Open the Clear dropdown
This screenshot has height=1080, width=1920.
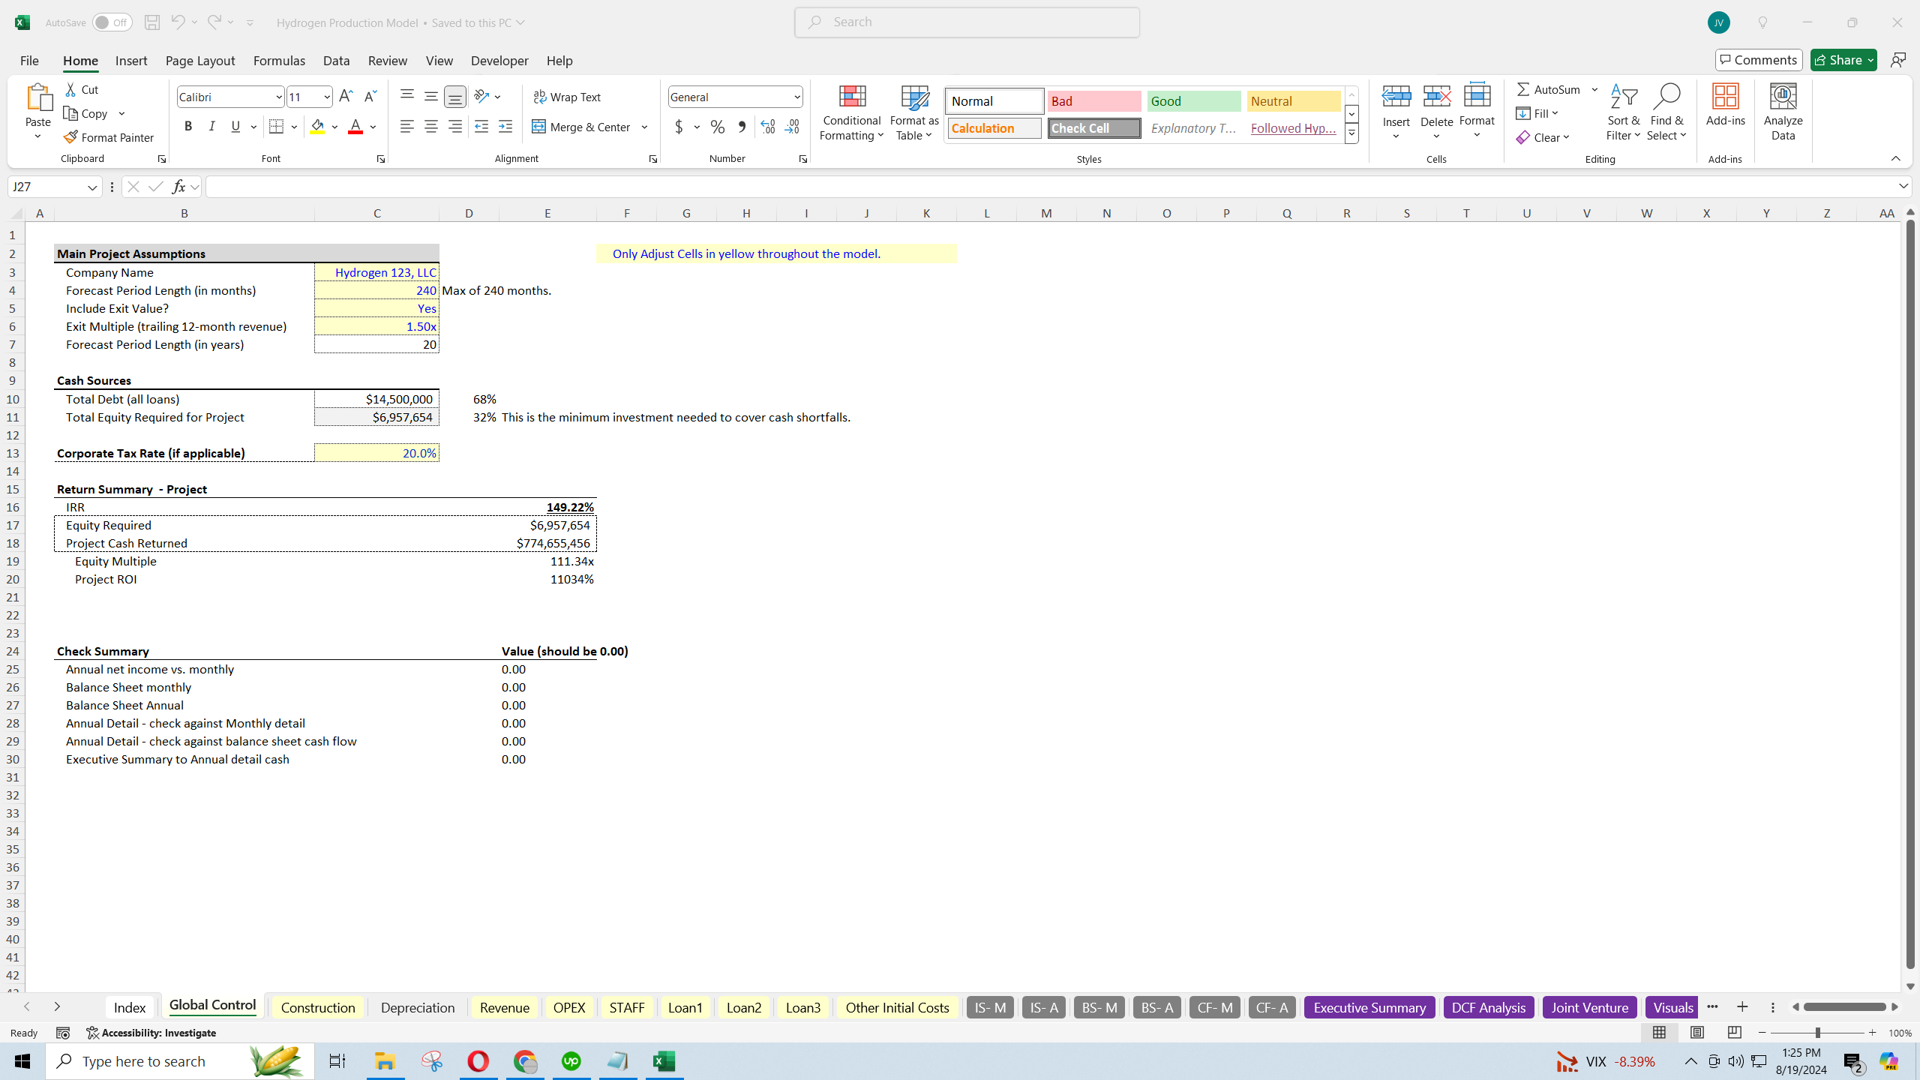[1543, 137]
